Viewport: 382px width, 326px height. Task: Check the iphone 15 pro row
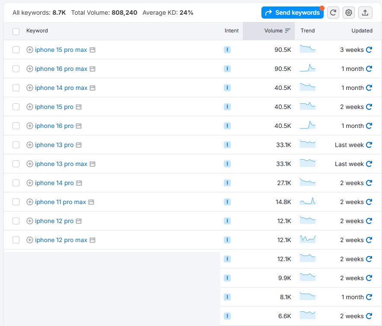16,107
